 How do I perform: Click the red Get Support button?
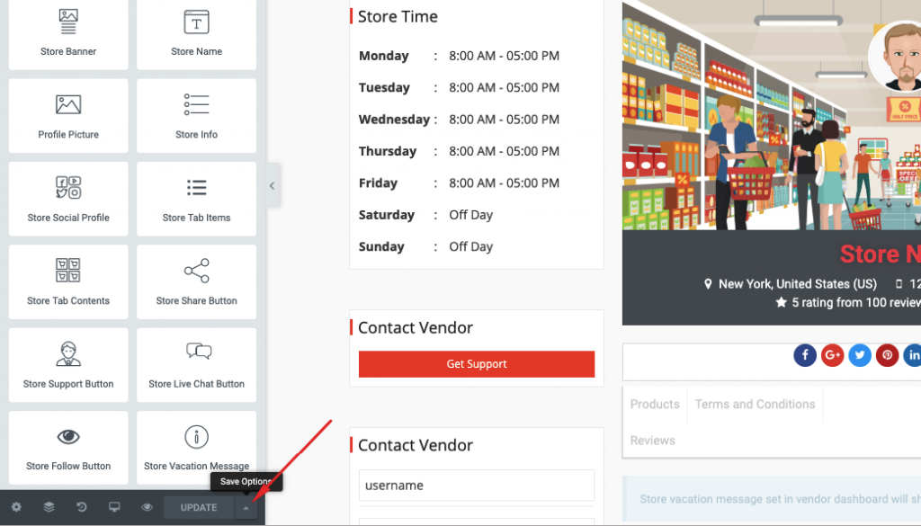point(477,364)
